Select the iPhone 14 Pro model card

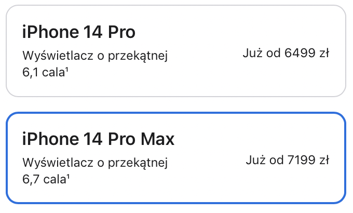pos(176,51)
